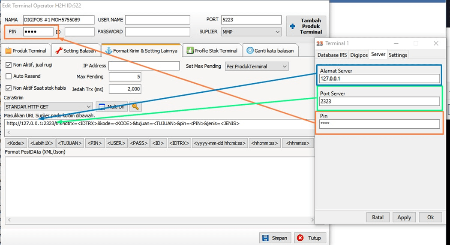Expand the CaraKirim STANDAR HTTP GET dropdown
This screenshot has width=450, height=245.
click(x=89, y=107)
